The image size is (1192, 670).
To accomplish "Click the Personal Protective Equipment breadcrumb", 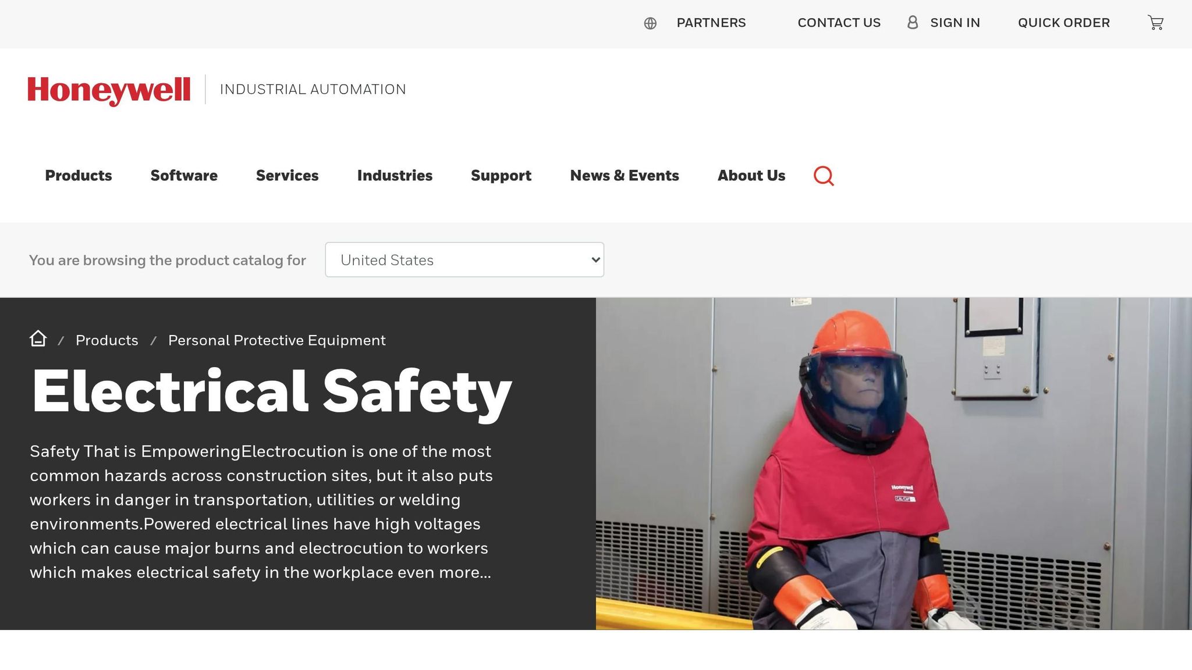I will pos(277,340).
